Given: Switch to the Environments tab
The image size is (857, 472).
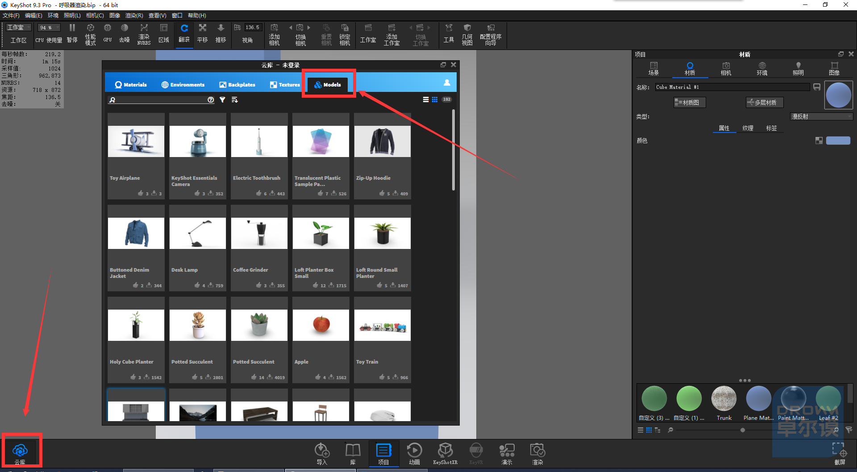Looking at the screenshot, I should click(x=183, y=85).
